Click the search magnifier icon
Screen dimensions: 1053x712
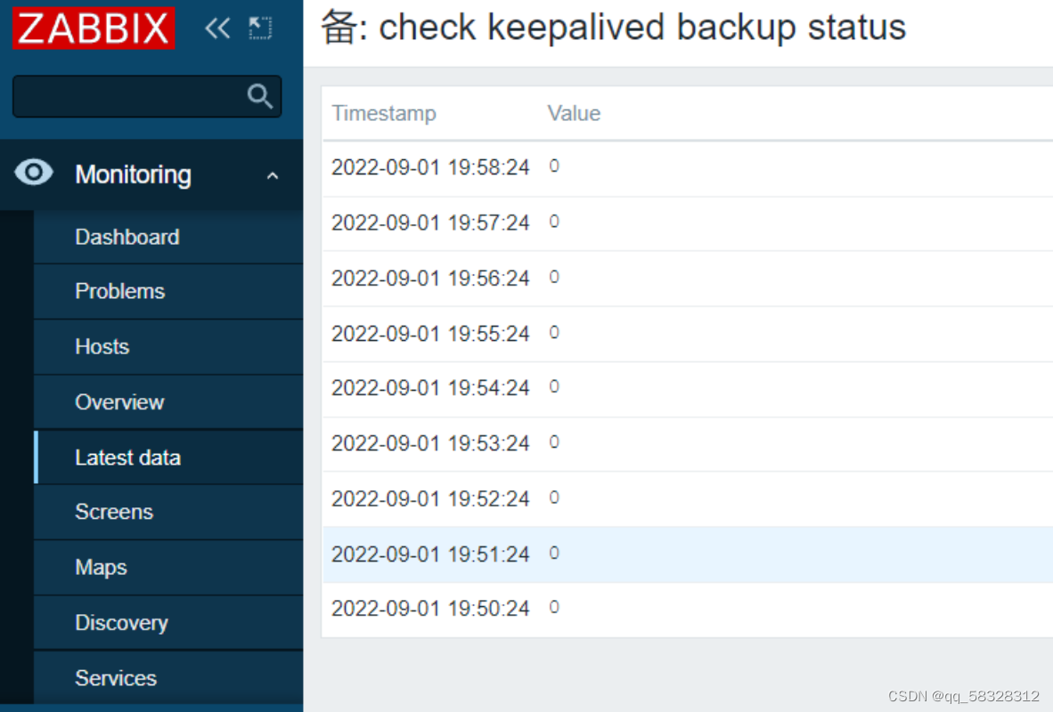[259, 96]
